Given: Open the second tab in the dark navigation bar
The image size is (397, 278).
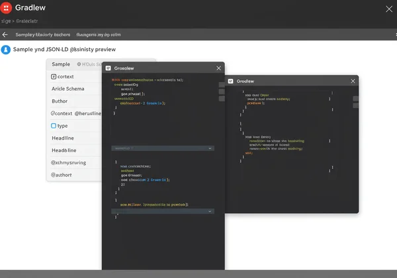Looking at the screenshot, I should (99, 34).
